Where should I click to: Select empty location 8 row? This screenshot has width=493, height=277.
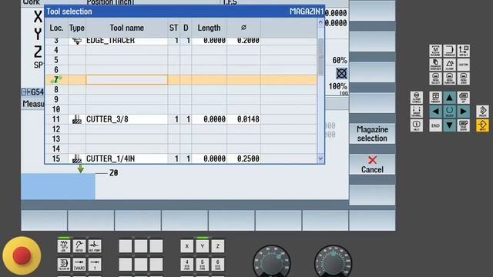click(x=181, y=90)
